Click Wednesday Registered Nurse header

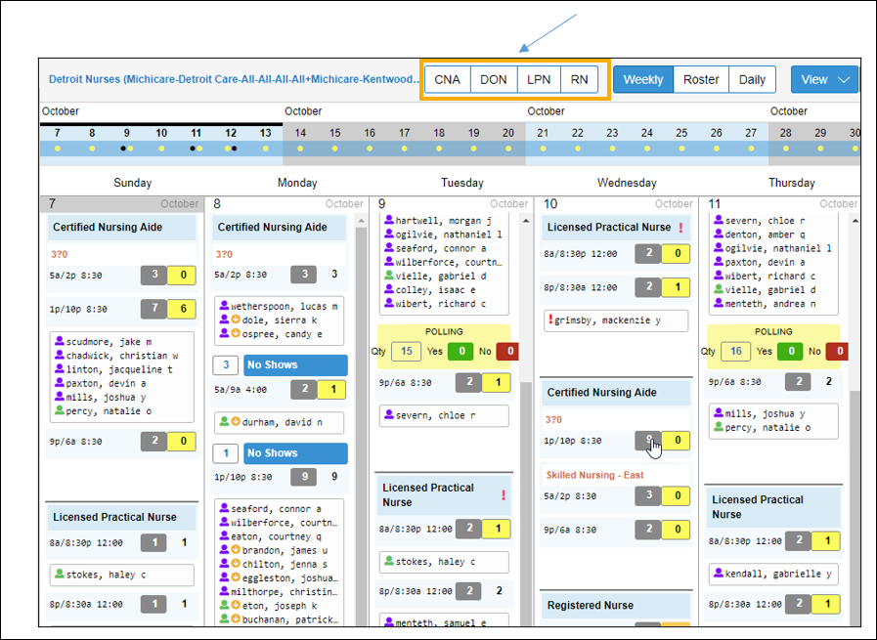[615, 606]
